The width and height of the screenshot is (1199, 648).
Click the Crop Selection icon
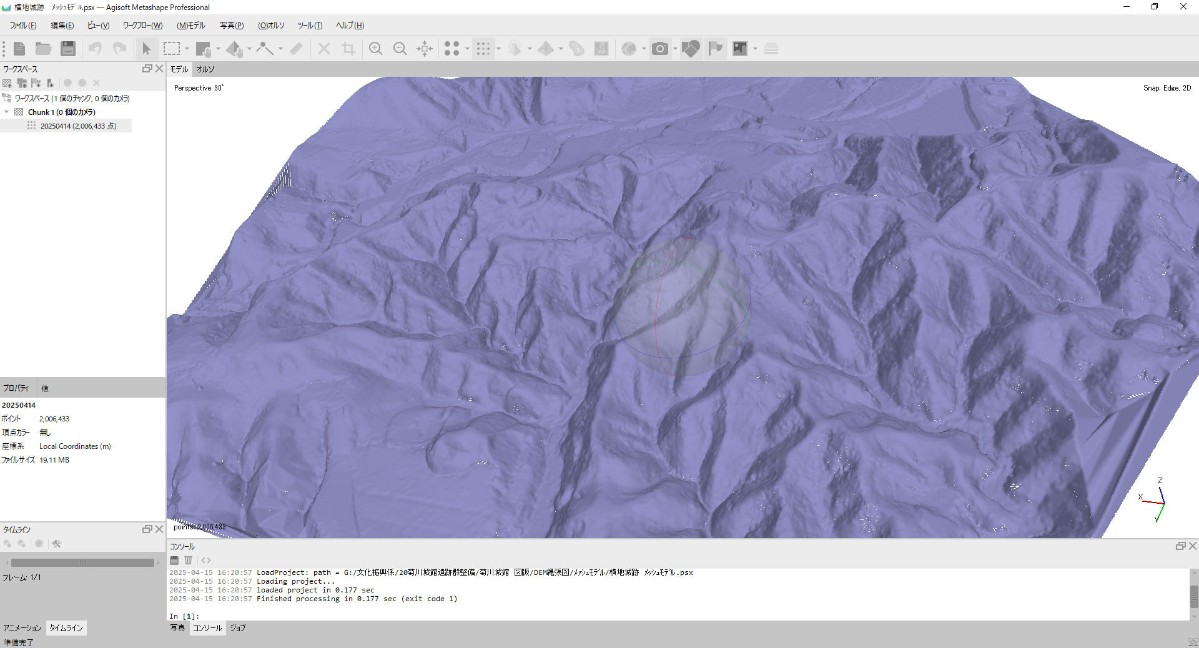click(348, 49)
